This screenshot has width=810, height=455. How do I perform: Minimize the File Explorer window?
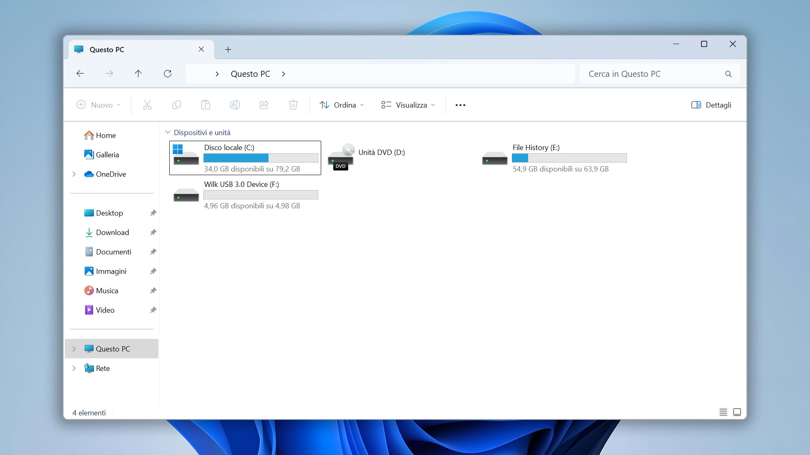click(x=676, y=44)
